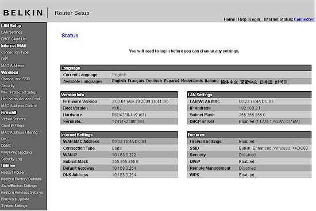Switch language to Nederlands
Screen dimensions: 316x211
192,81
